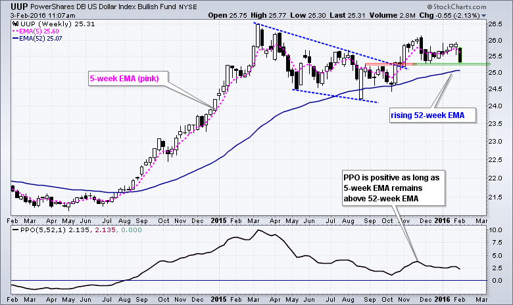The image size is (513, 305).
Task: Click the PPO line peak near March 2015
Action: coord(258,230)
